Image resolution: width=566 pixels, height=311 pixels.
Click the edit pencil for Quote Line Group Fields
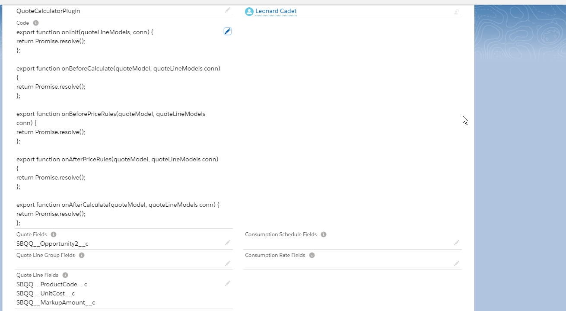click(228, 263)
